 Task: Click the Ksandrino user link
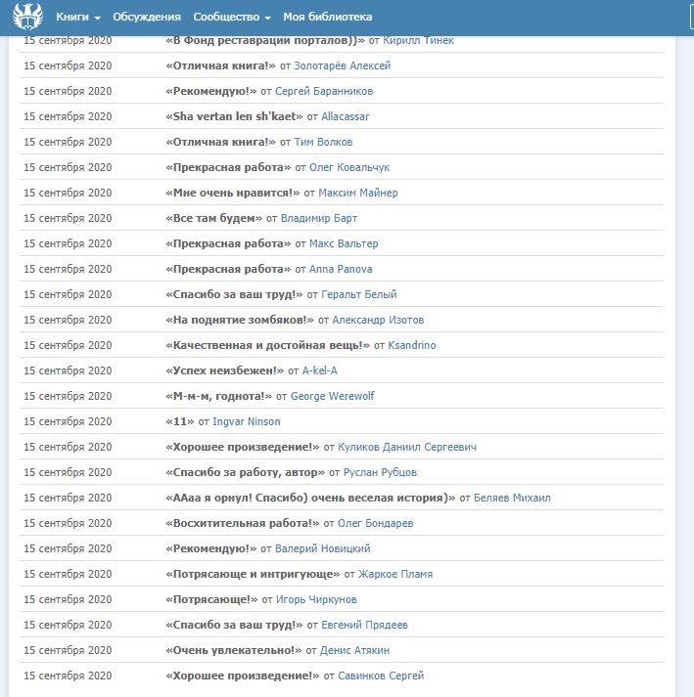tap(412, 345)
